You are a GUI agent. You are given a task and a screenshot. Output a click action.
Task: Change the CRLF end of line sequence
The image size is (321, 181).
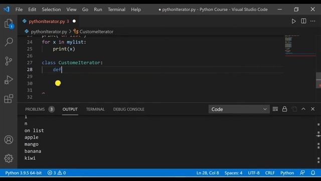coord(270,173)
